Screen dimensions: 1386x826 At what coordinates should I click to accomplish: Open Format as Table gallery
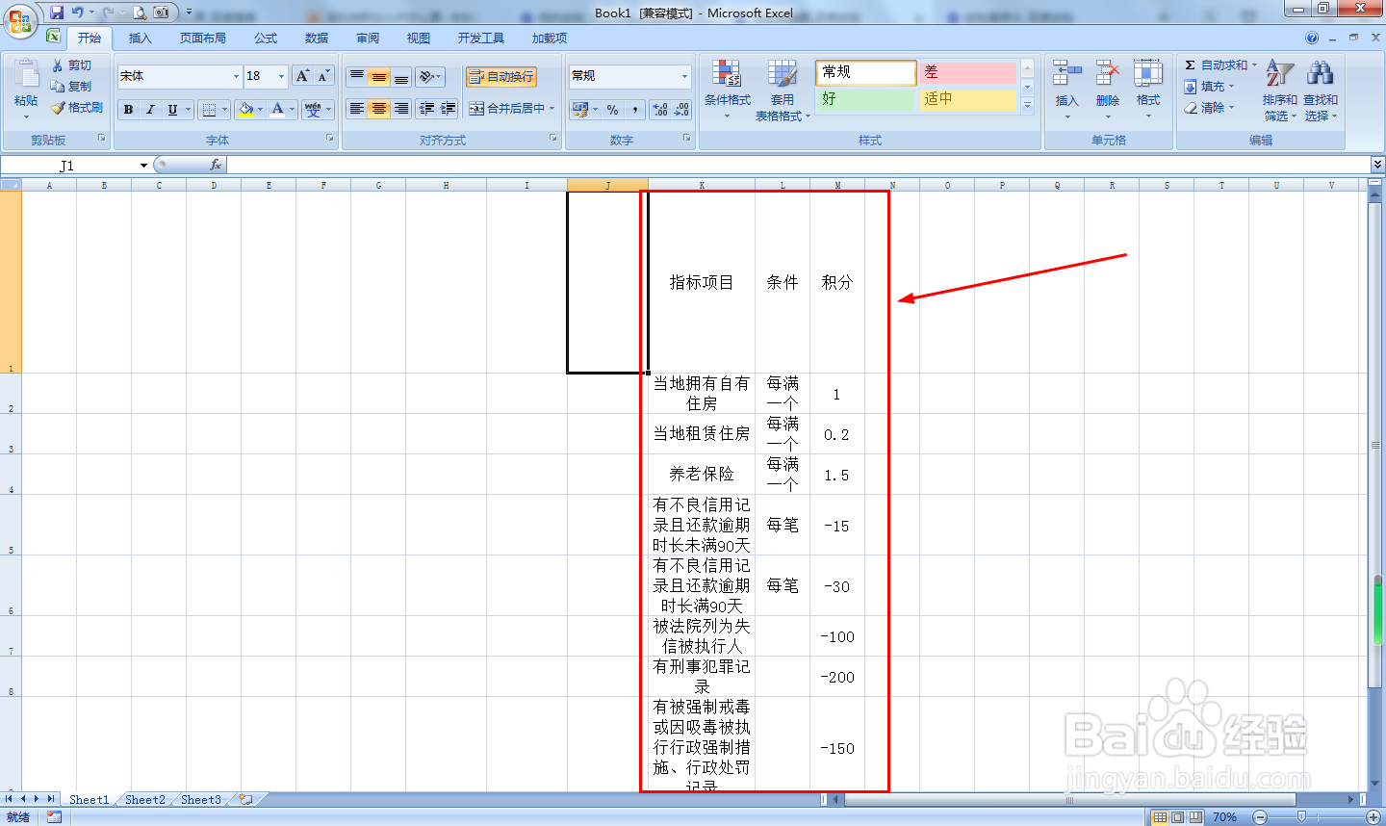783,89
